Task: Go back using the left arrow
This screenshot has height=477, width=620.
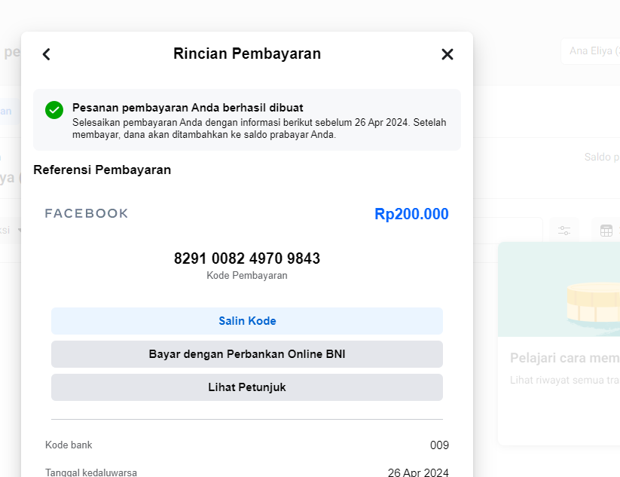Action: coord(47,54)
